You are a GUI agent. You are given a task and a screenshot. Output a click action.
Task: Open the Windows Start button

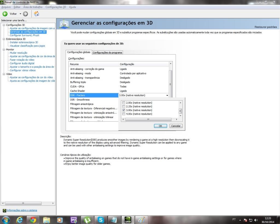5,220
